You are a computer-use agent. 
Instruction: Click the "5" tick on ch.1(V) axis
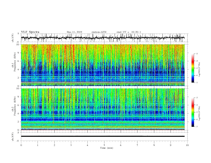coord(19,34)
